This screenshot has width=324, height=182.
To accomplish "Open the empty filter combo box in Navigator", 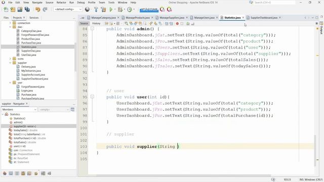I will click(54, 109).
